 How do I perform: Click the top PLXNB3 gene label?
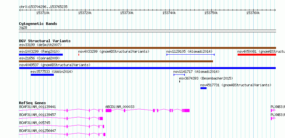tap(278, 107)
